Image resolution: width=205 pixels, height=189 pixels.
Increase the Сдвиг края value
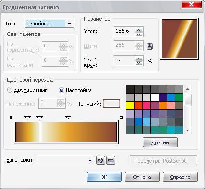(x=139, y=59)
